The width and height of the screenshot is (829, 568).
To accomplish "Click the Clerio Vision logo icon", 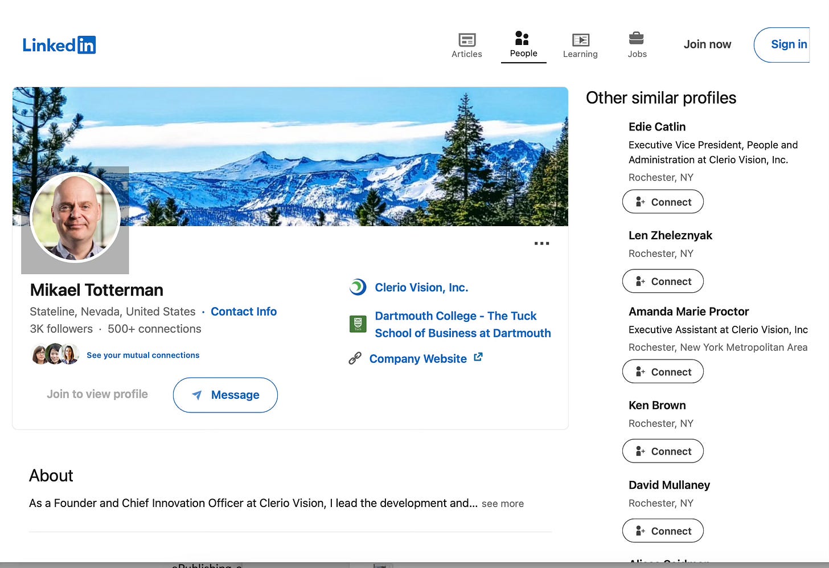I will (x=358, y=287).
